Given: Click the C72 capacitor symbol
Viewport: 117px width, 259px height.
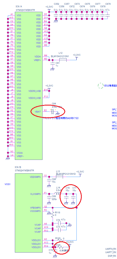Looking at the screenshot, I should click(x=59, y=223).
